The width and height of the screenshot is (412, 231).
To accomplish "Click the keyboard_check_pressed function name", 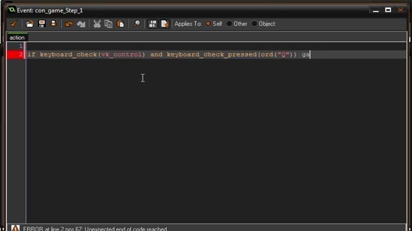I will (x=212, y=55).
